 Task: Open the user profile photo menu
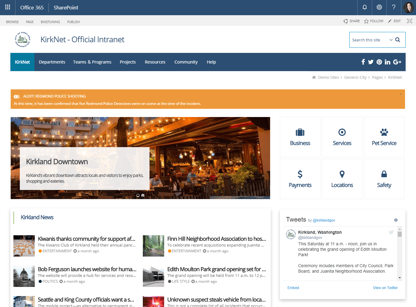coord(409,7)
